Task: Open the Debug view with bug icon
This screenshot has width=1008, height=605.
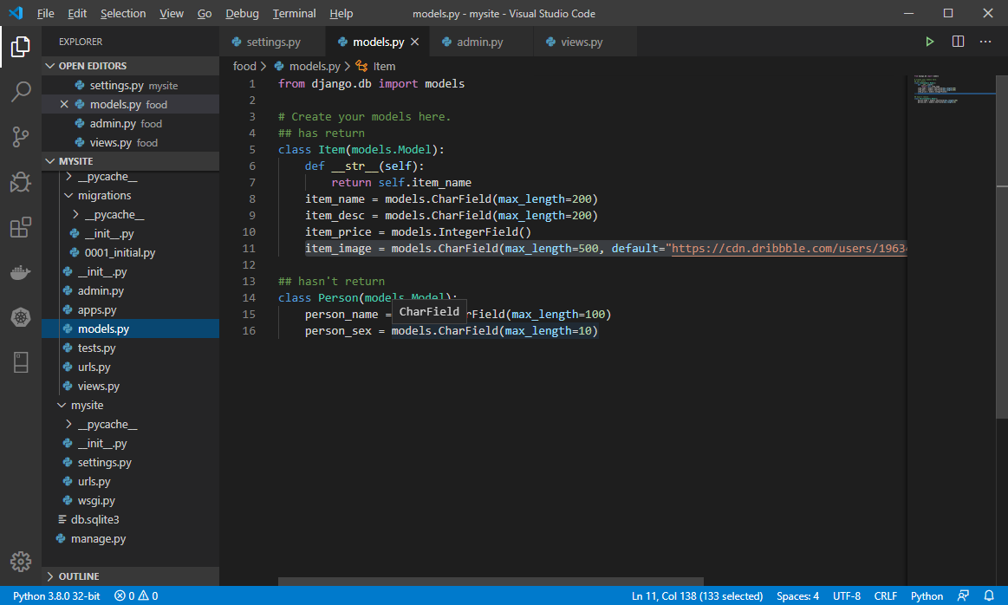Action: pos(21,182)
